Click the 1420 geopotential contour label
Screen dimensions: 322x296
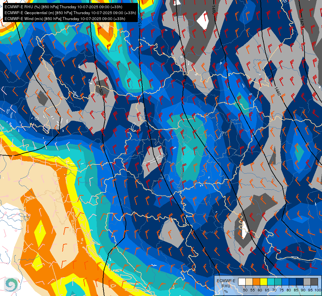302,23
